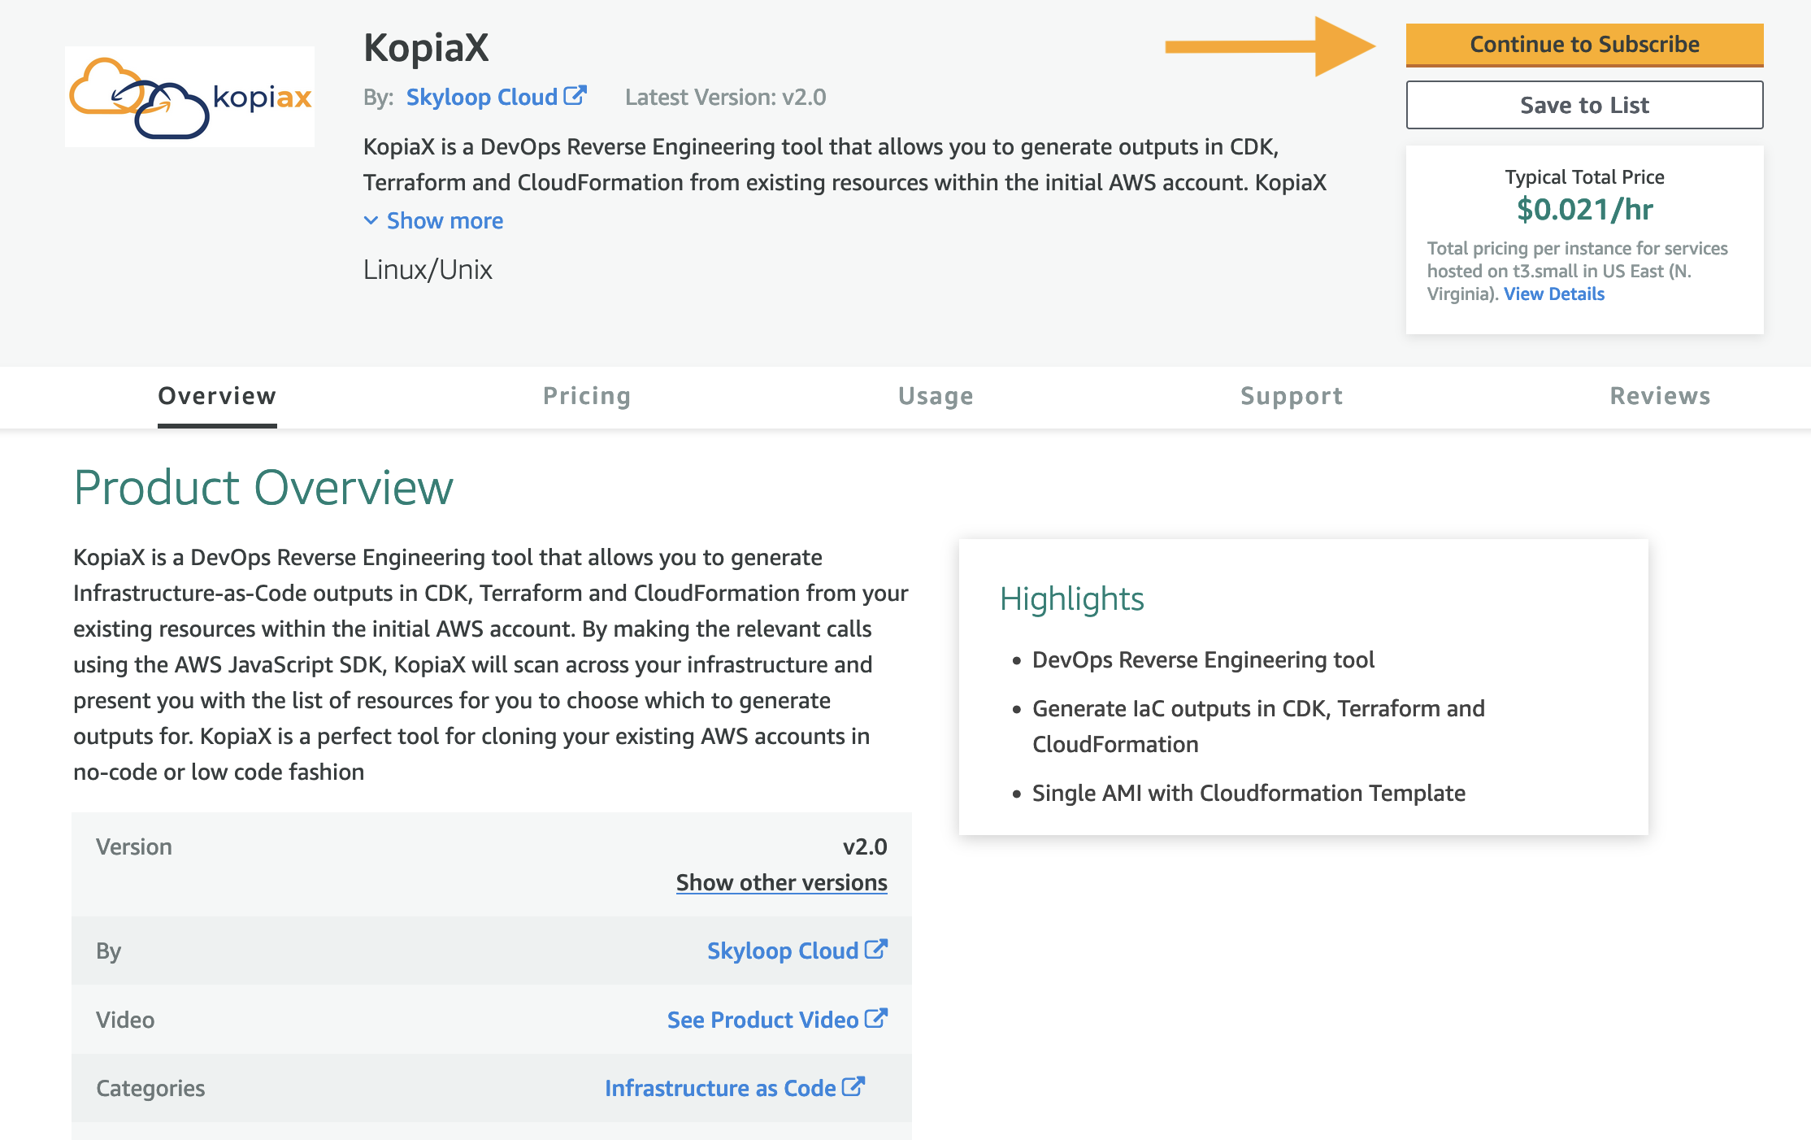Click the $0.021/hr price text
The height and width of the screenshot is (1140, 1811).
tap(1584, 210)
